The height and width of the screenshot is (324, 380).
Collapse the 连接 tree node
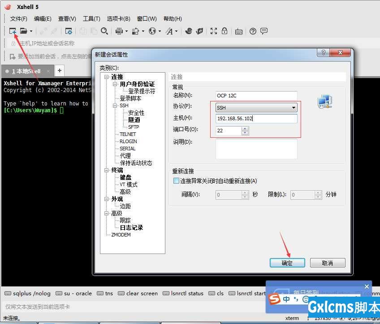pos(106,77)
